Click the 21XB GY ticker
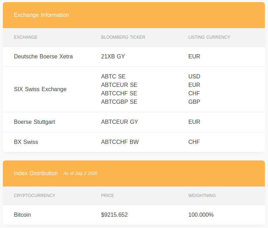This screenshot has width=268, height=228. [113, 56]
